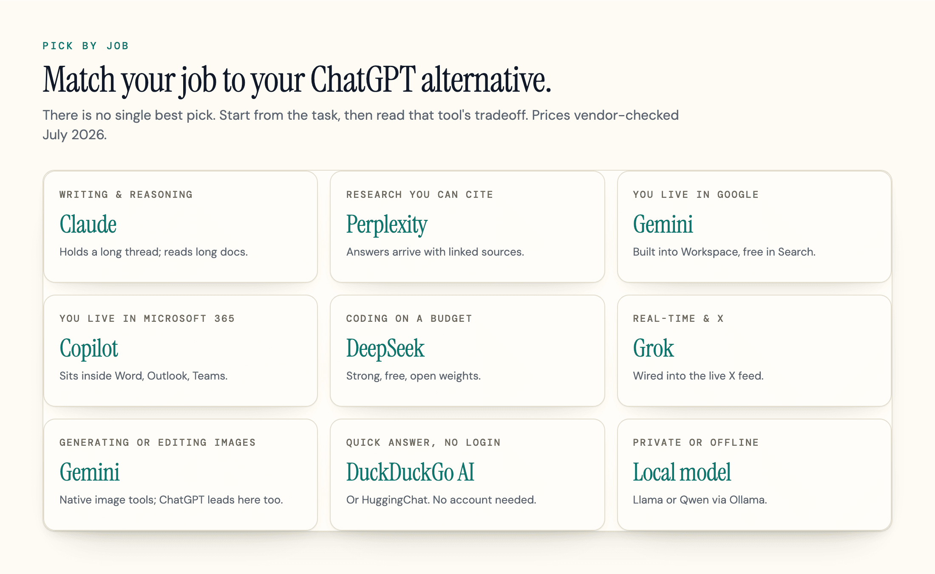Click the 'PICK BY JOB' eyebrow label
The image size is (935, 574).
(x=85, y=46)
